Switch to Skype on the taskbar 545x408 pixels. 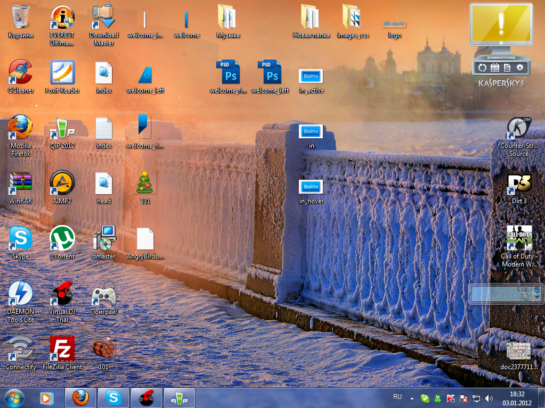(113, 397)
